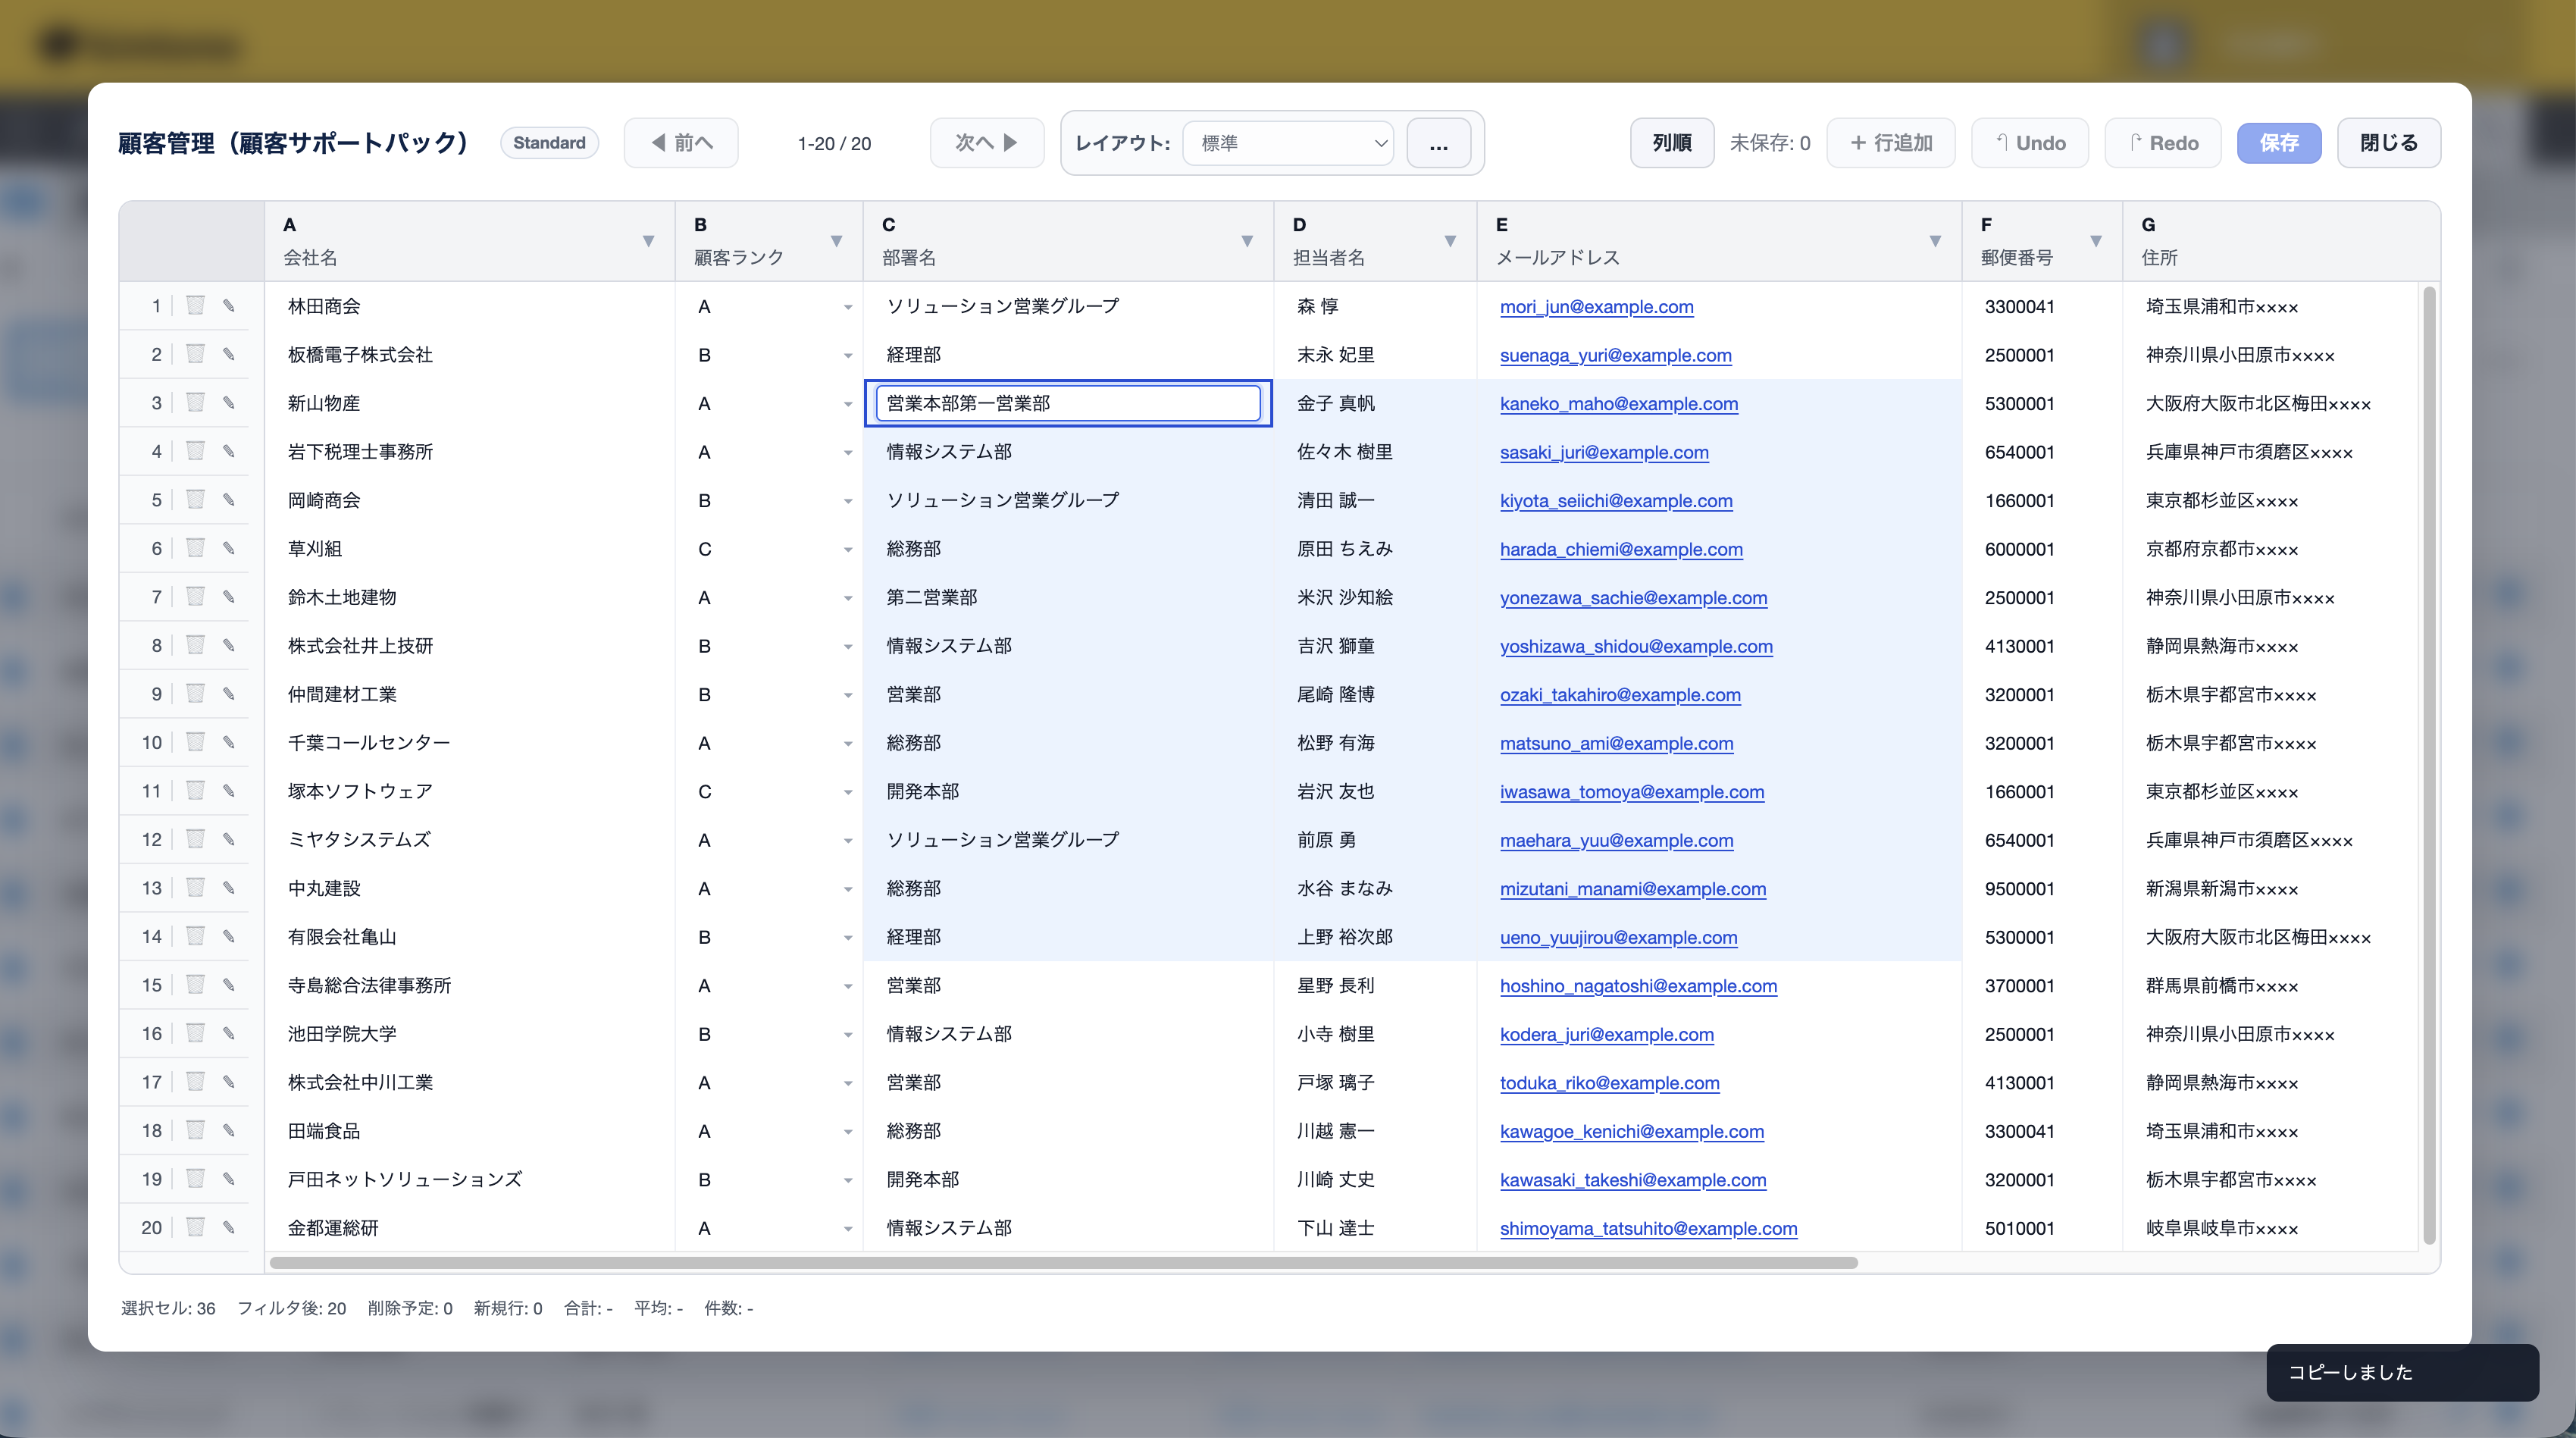Viewport: 2576px width, 1438px height.
Task: Click pencil icon on row 17
Action: tap(229, 1082)
